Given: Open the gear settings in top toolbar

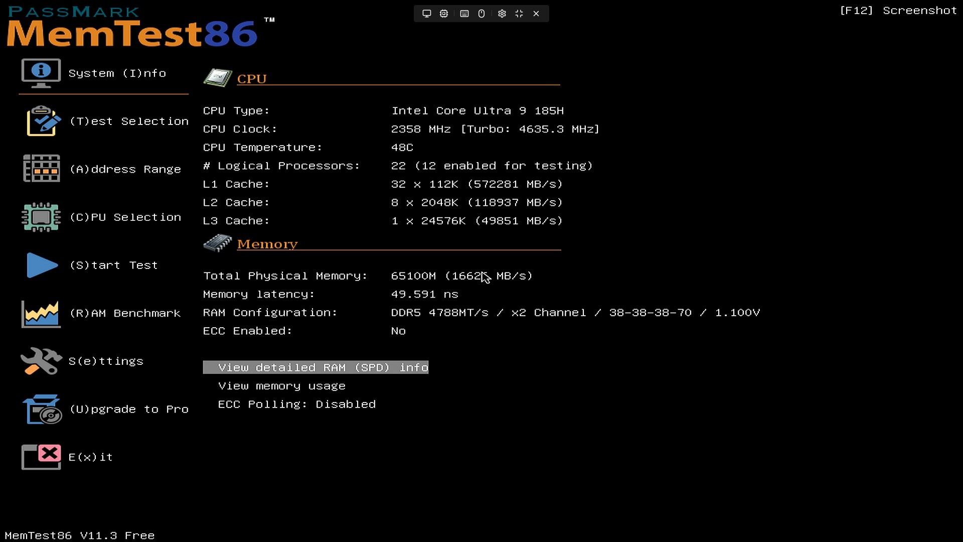Looking at the screenshot, I should pos(502,14).
